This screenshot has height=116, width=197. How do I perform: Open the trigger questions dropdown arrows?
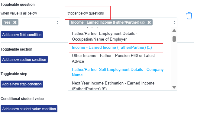(x=175, y=22)
